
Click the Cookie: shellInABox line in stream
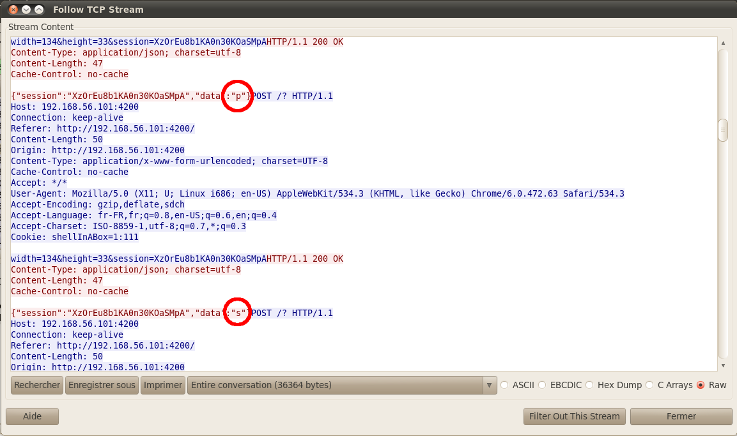tap(75, 237)
